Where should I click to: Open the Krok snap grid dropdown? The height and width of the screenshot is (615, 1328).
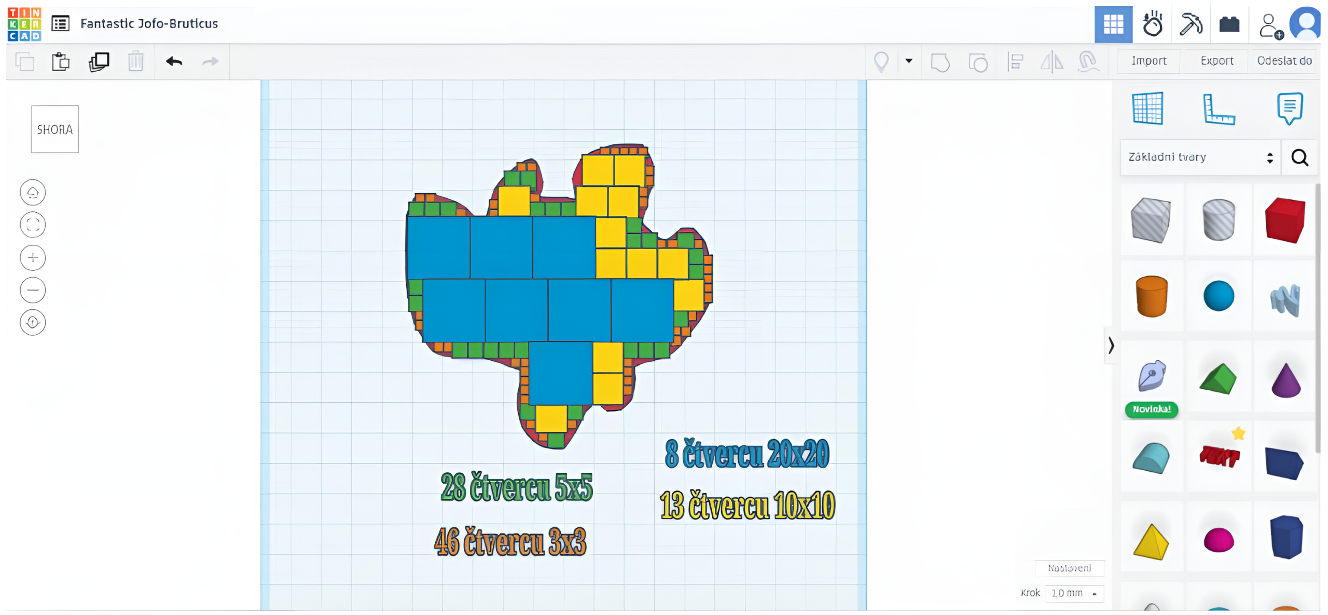pos(1074,593)
